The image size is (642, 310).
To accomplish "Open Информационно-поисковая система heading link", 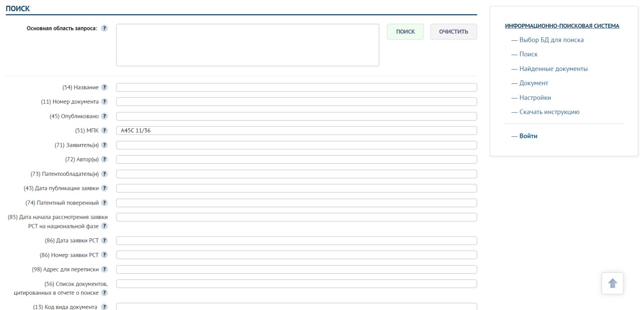I will pos(562,26).
